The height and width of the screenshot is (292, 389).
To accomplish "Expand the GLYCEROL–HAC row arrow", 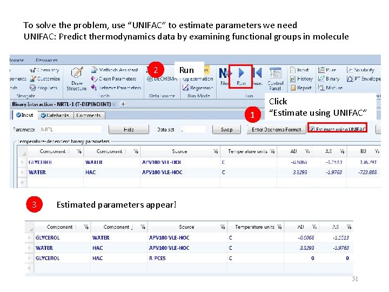I will coord(29,258).
